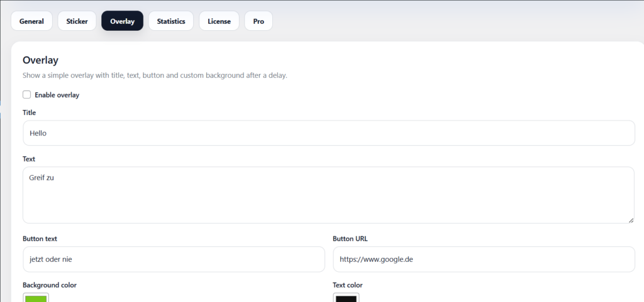Select the Overlay tab
The height and width of the screenshot is (302, 644).
122,21
